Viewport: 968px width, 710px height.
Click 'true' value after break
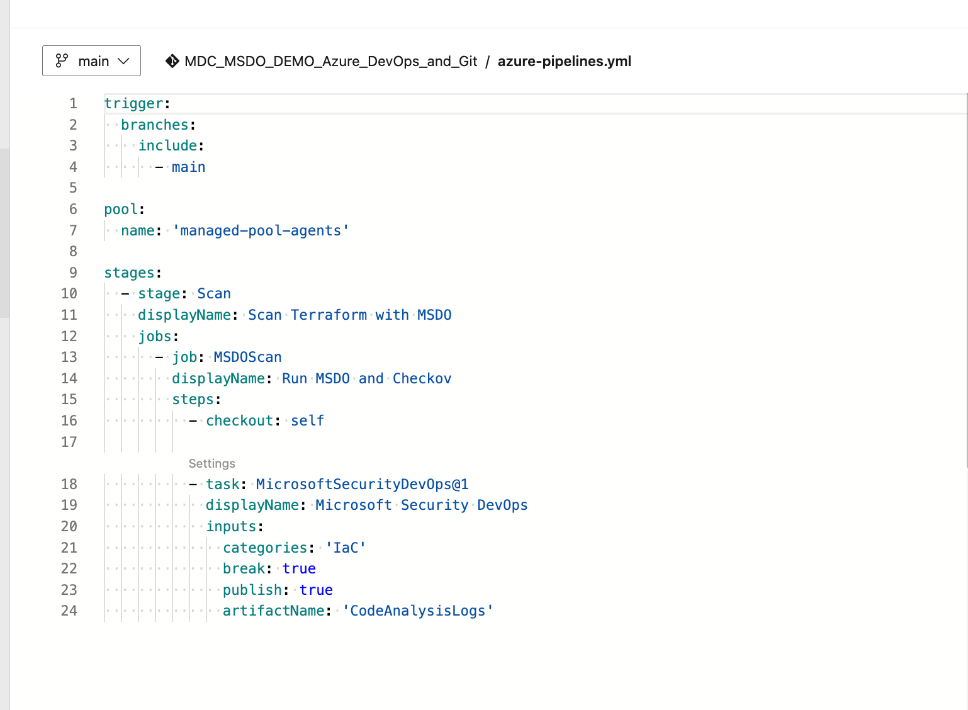pyautogui.click(x=299, y=568)
